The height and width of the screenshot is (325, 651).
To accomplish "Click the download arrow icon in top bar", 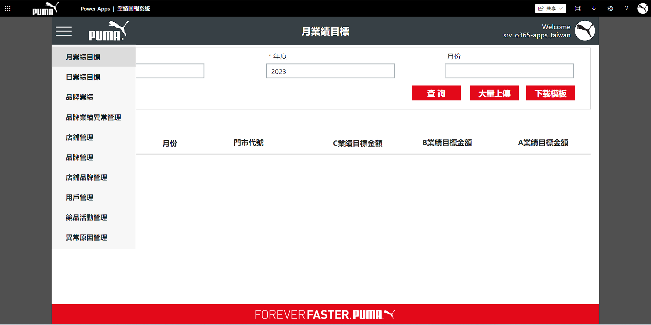I will click(594, 8).
